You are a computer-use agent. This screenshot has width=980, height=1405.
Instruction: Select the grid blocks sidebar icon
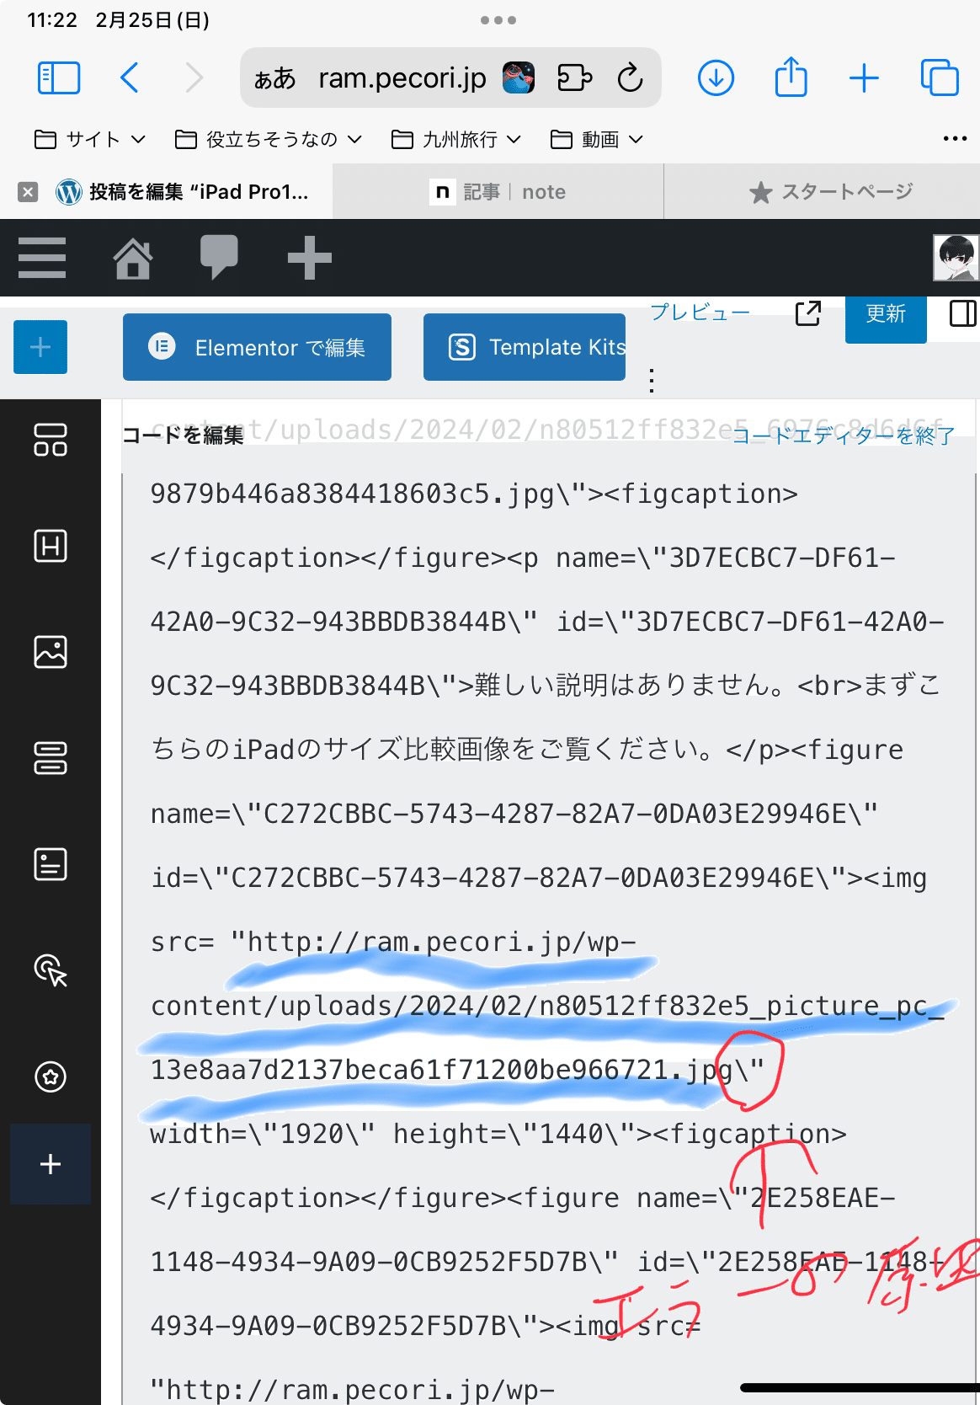click(51, 440)
